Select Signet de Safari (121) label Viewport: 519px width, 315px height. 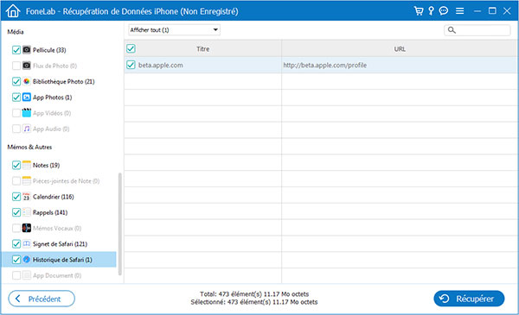click(x=60, y=244)
